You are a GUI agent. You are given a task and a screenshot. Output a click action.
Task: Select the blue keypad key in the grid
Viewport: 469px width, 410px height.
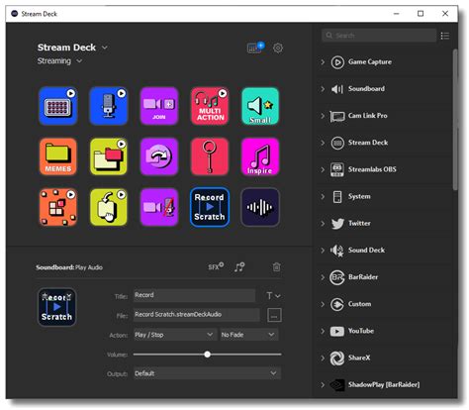58,106
